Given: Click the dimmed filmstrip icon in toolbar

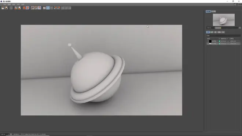Looking at the screenshot, I should 51,8.
